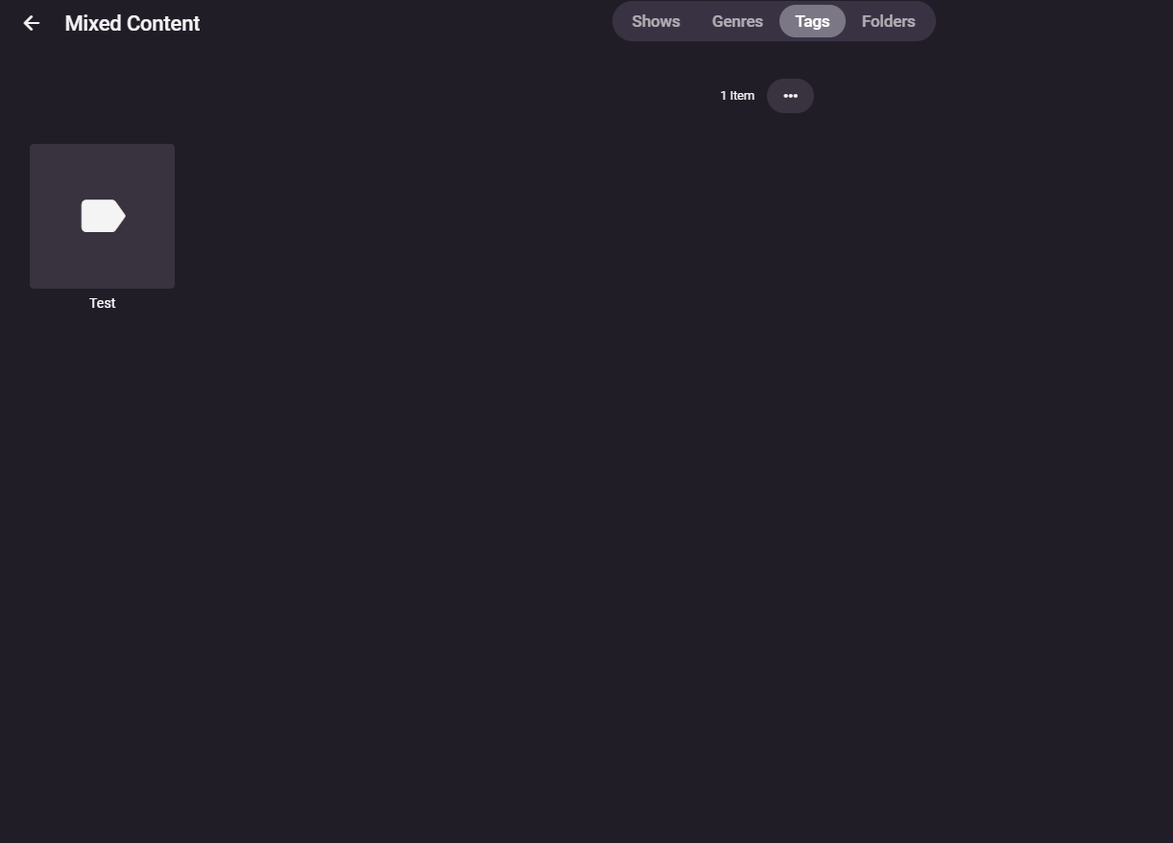Open the three-dots options menu
The width and height of the screenshot is (1173, 843).
(x=790, y=96)
